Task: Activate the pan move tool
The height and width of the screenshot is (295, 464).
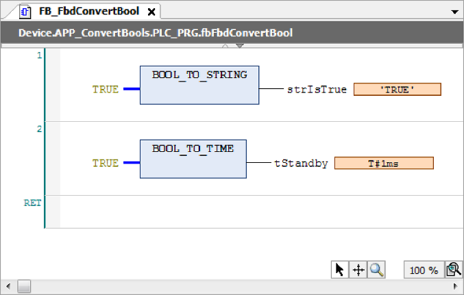Action: coord(358,270)
